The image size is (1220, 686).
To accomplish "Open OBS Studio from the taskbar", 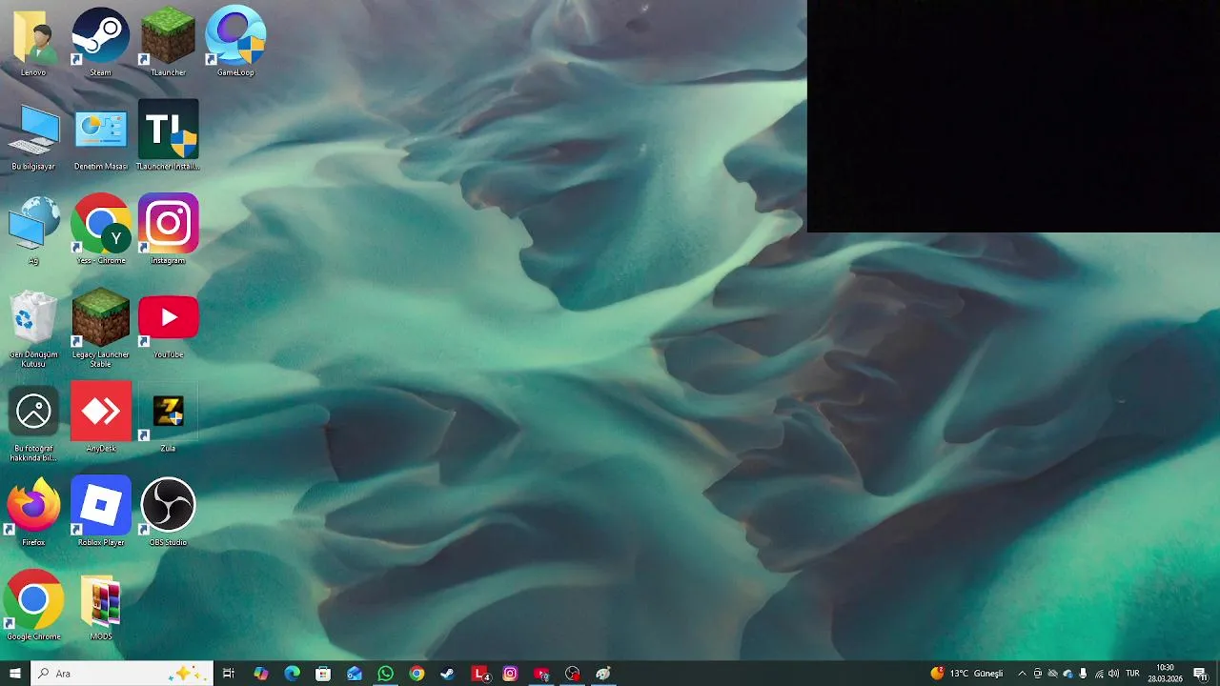I will click(x=572, y=674).
